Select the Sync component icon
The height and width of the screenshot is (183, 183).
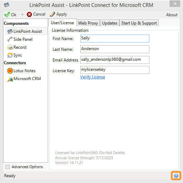point(10,55)
